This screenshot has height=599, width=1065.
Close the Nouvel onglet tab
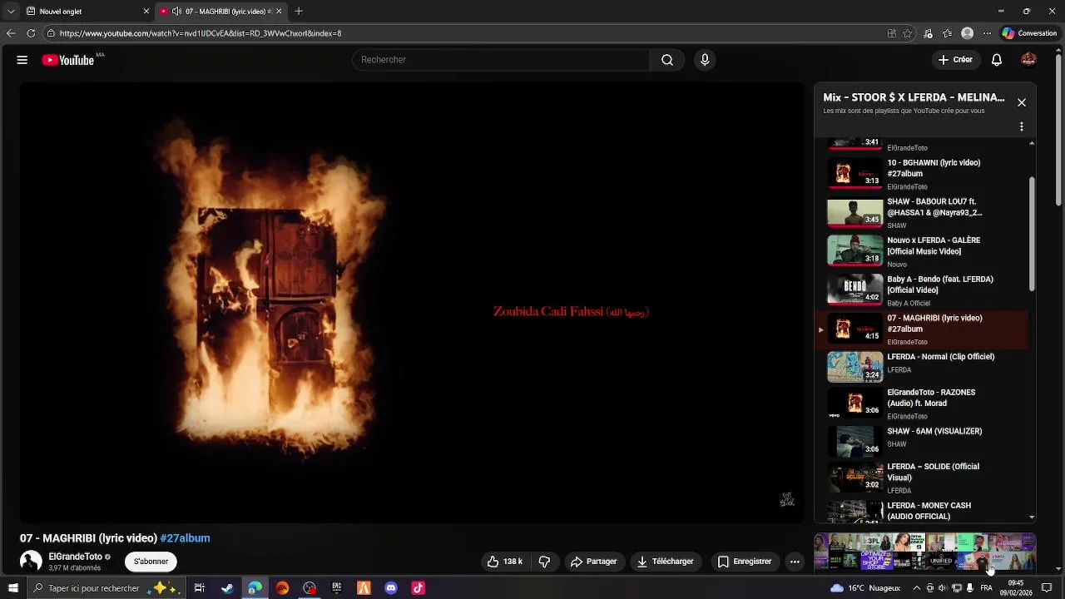click(146, 12)
